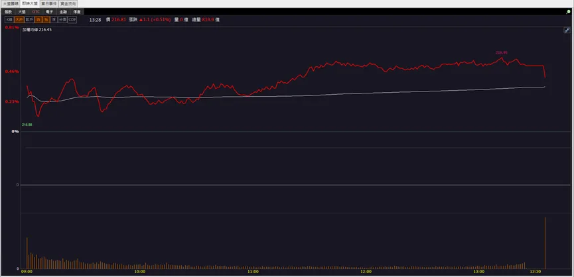Switch to the 大盤 sub-tab

pos(22,12)
